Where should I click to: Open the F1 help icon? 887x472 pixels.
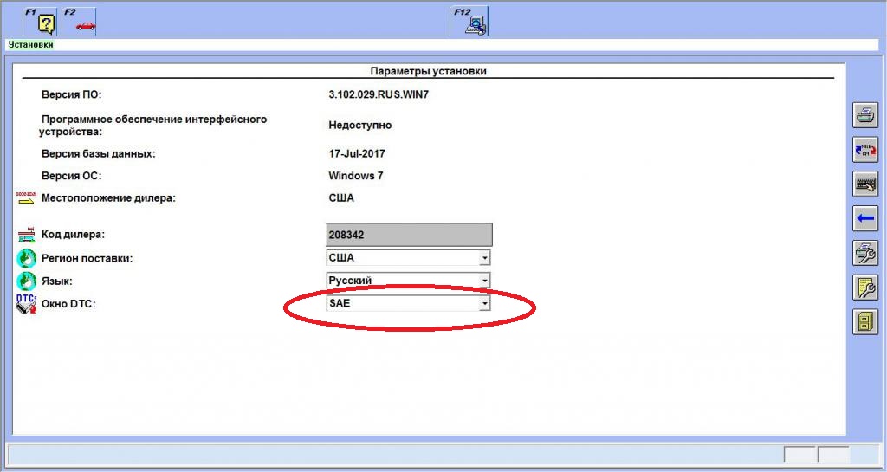tap(40, 21)
